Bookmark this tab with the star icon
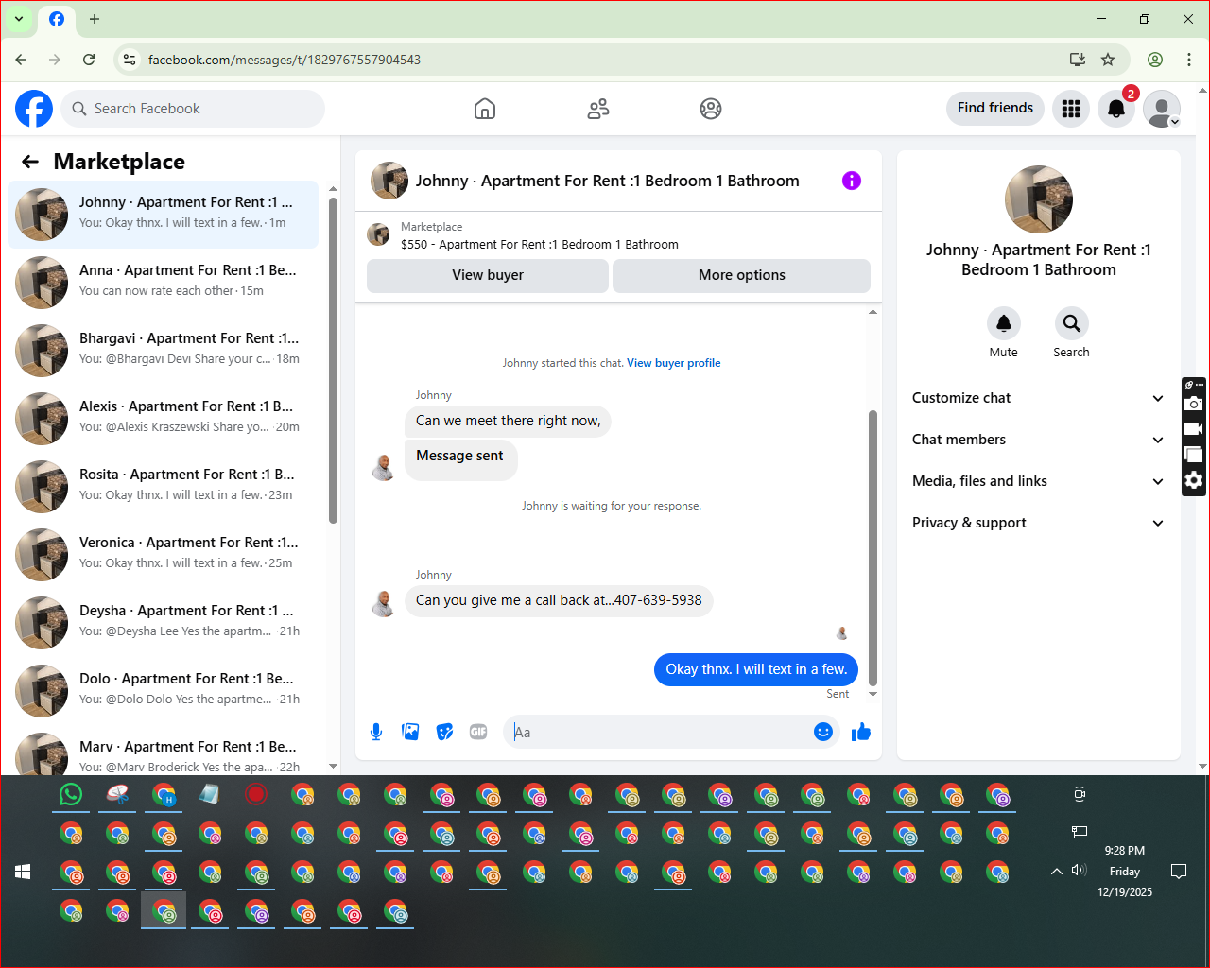1210x968 pixels. tap(1108, 60)
